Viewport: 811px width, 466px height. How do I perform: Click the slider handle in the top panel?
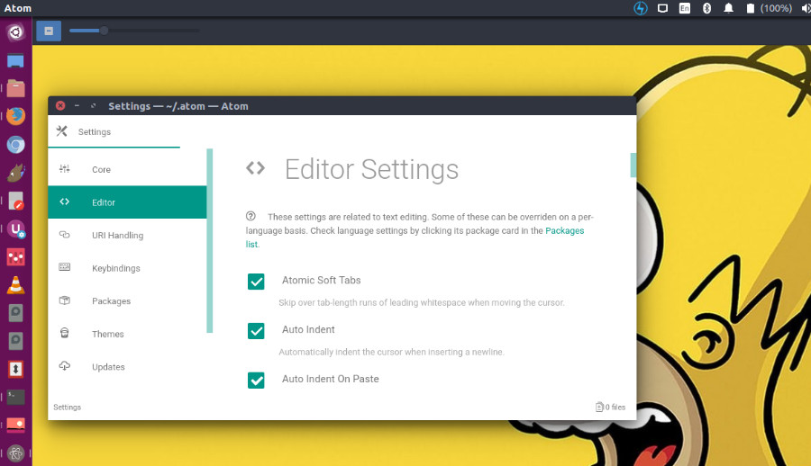(x=104, y=31)
